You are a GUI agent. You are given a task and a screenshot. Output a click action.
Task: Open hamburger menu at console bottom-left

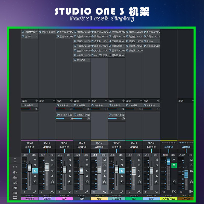click(x=15, y=198)
